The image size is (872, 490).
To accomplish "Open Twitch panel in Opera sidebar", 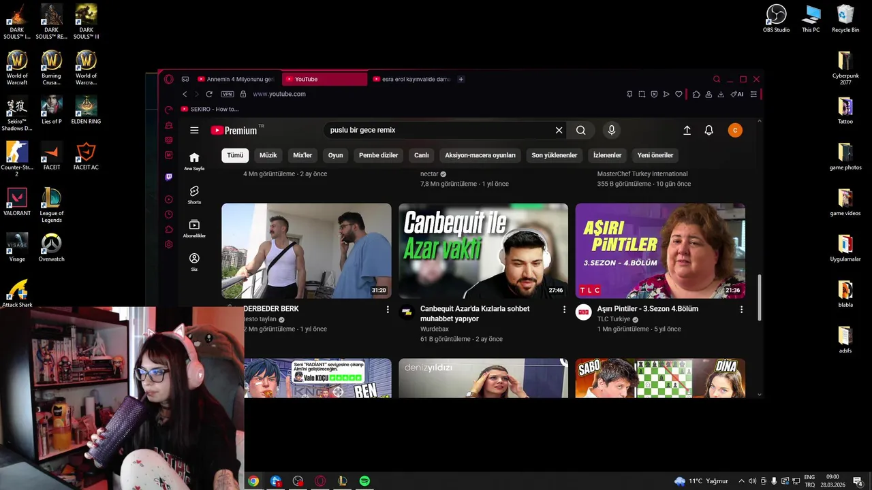I will (x=169, y=177).
